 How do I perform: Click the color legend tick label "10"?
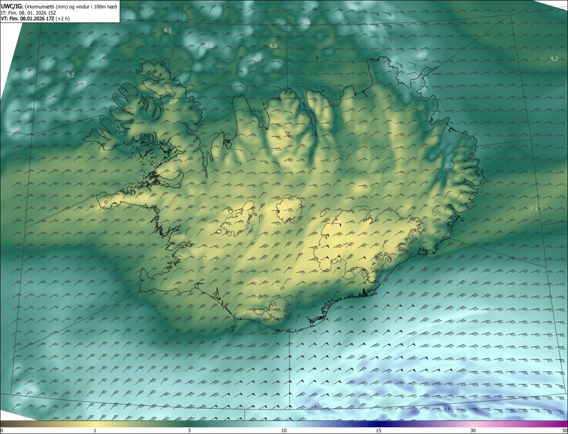pos(284,430)
